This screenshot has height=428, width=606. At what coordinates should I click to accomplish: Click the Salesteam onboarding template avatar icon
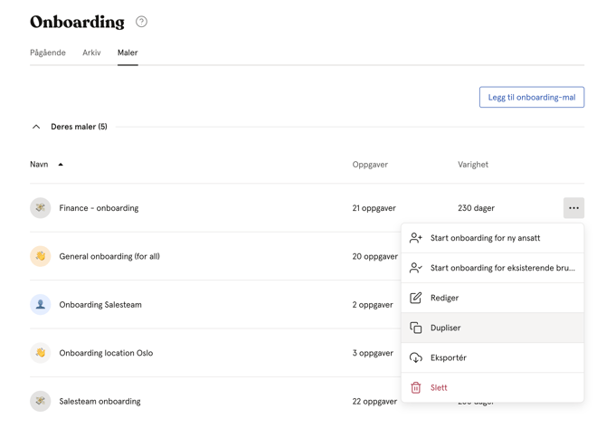pyautogui.click(x=41, y=402)
